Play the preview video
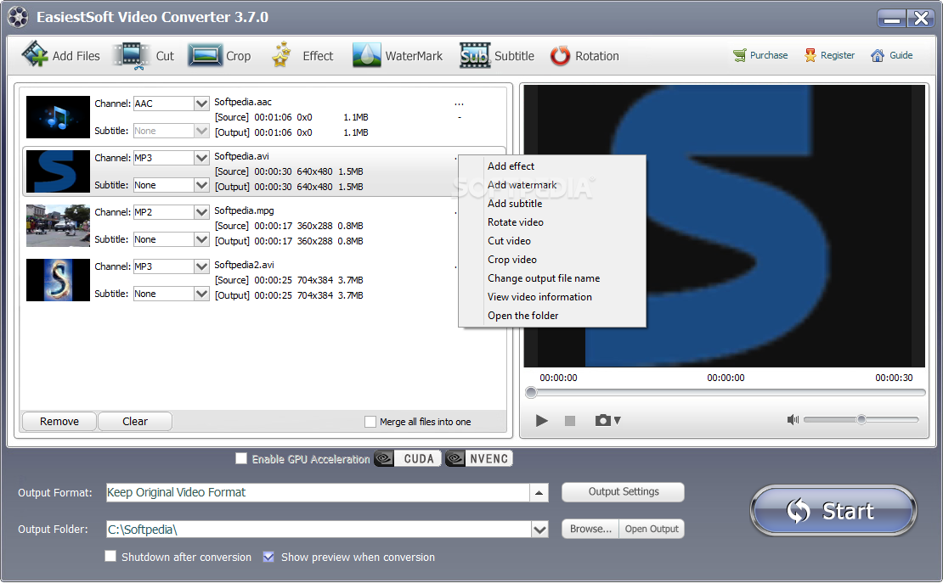Image resolution: width=943 pixels, height=583 pixels. click(541, 421)
